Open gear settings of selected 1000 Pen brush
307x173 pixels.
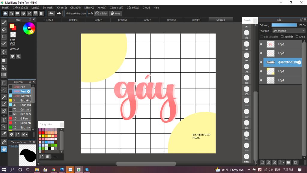(28, 91)
